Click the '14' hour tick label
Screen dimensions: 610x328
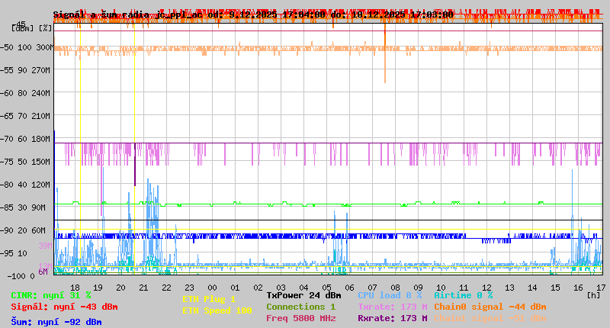tap(532, 288)
